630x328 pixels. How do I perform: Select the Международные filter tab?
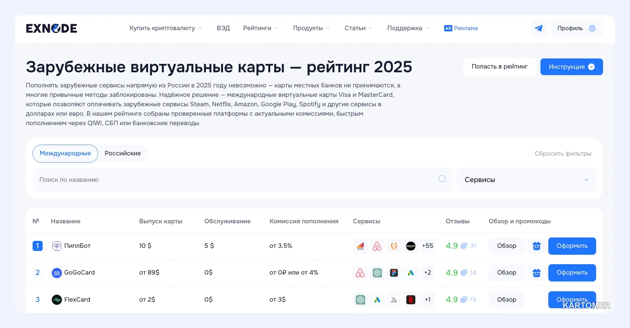coord(65,154)
